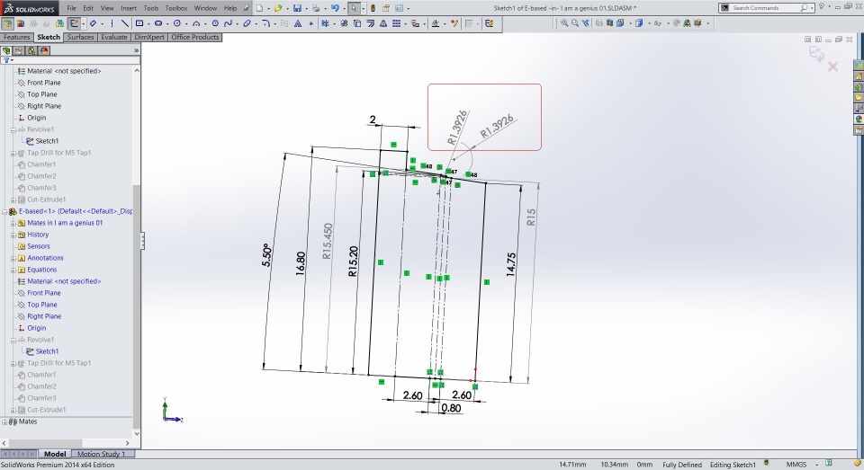Click the 5.50° angle dimension

tap(266, 255)
